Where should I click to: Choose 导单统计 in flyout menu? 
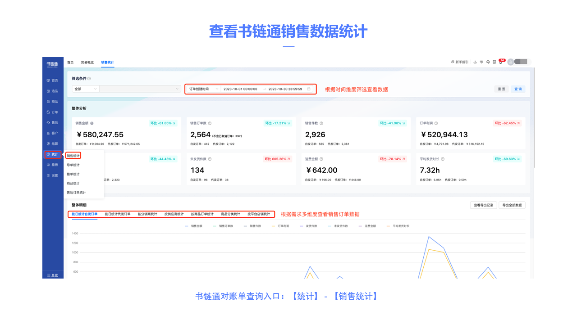point(73,165)
